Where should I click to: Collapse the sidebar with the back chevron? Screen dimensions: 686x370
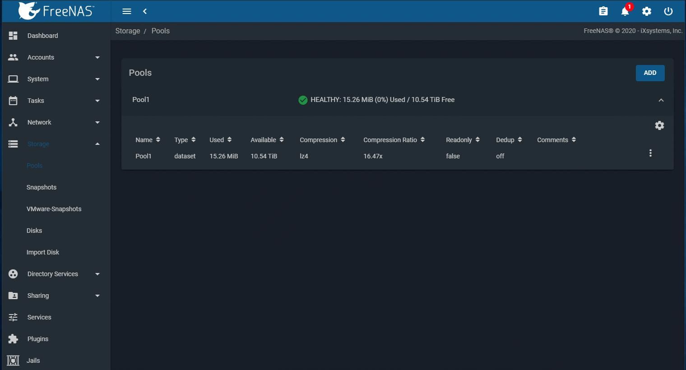click(x=145, y=11)
